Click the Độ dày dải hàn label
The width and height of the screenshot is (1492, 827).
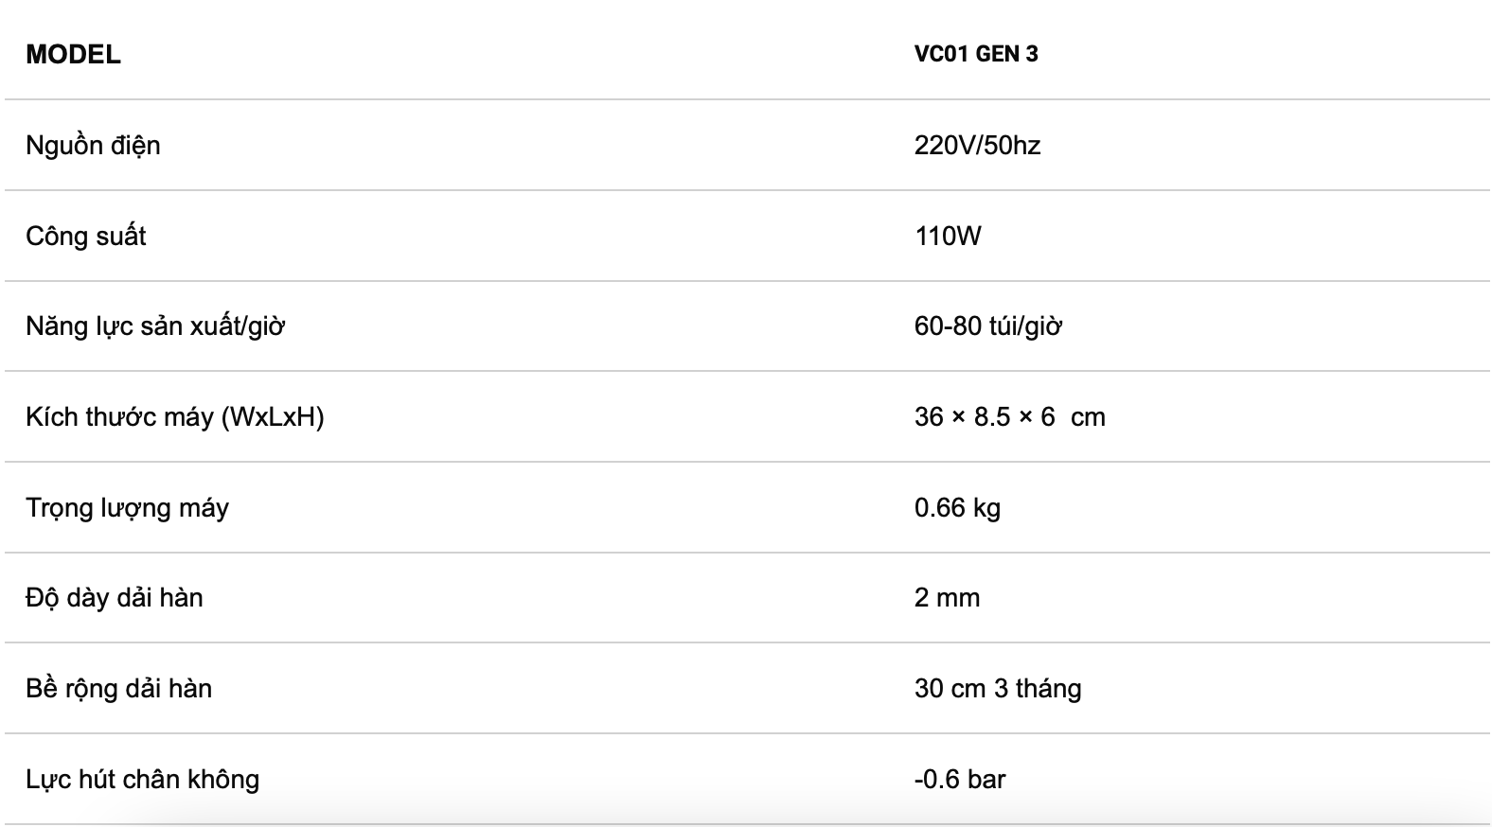point(115,597)
